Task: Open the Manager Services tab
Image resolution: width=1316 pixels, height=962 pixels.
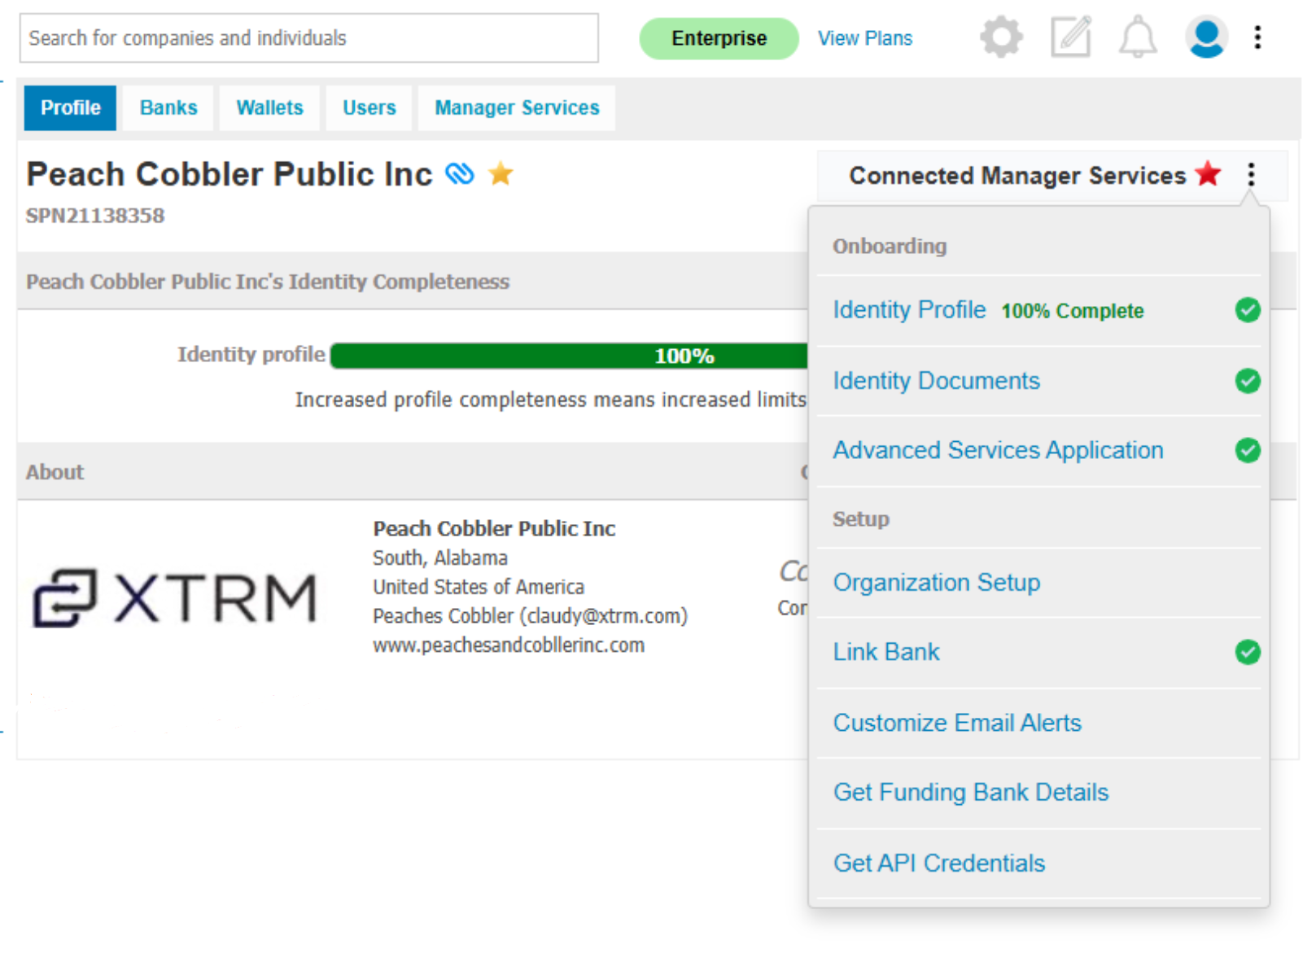Action: click(517, 108)
